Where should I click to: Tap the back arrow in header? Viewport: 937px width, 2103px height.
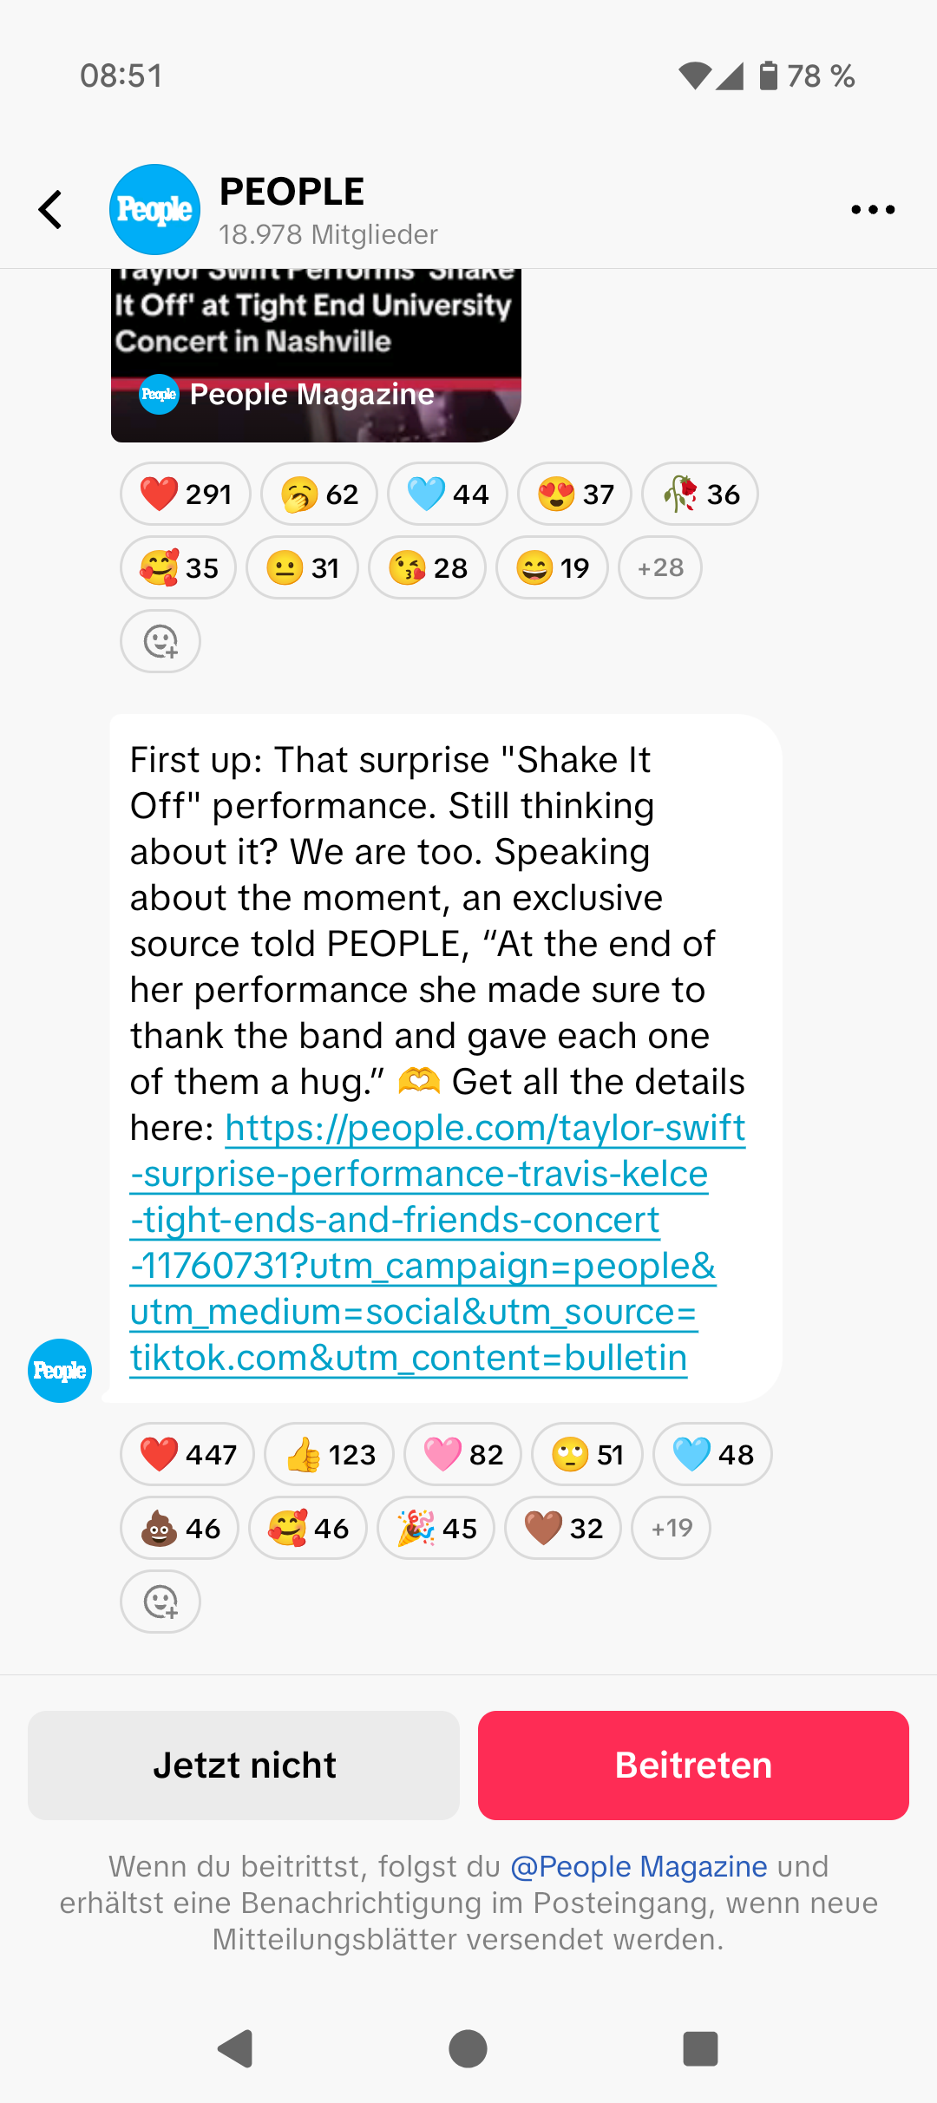[x=51, y=210]
